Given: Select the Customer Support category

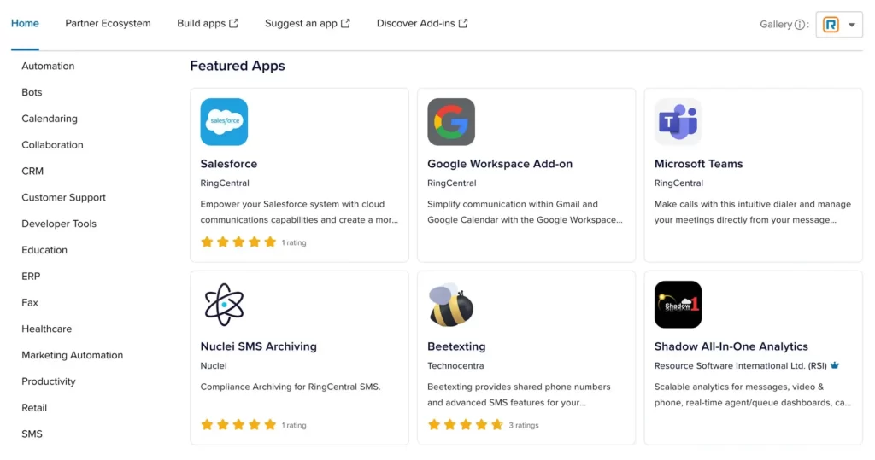Looking at the screenshot, I should tap(64, 198).
